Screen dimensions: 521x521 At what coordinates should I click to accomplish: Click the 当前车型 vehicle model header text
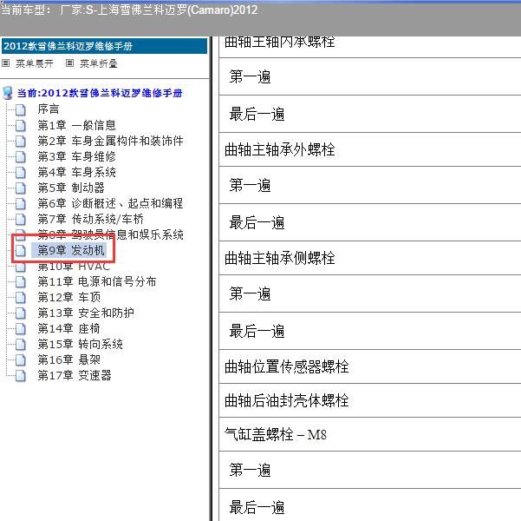point(129,10)
